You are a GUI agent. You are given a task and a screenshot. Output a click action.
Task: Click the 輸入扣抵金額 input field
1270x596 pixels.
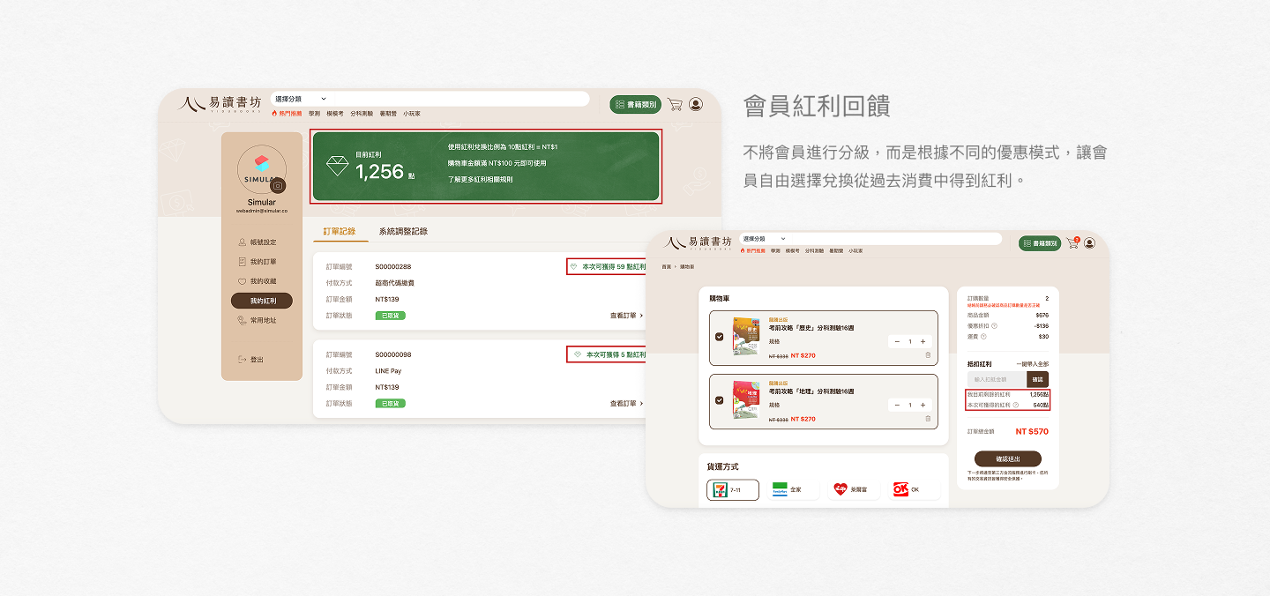[993, 379]
